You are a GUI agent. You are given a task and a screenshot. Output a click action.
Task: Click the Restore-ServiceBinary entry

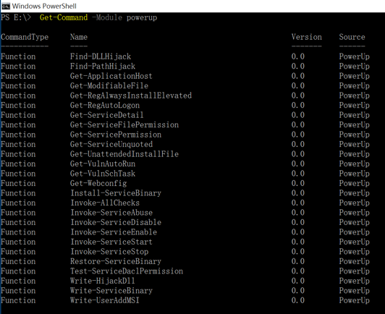pyautogui.click(x=116, y=261)
